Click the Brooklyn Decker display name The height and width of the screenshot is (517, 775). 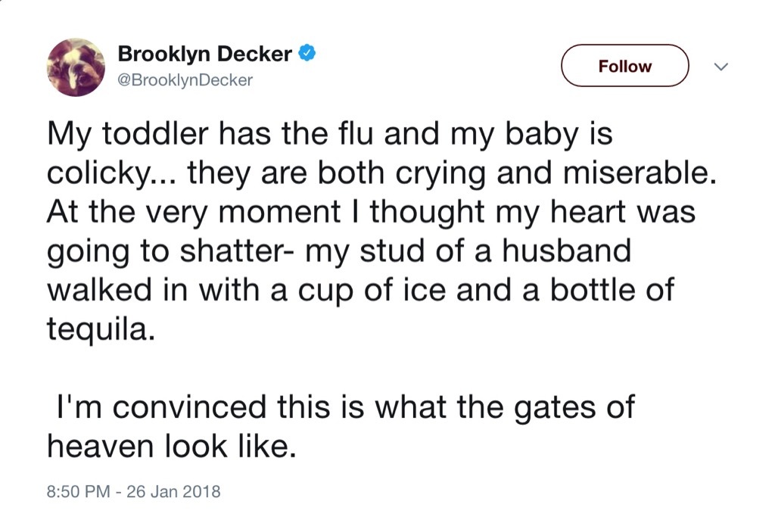pos(204,54)
